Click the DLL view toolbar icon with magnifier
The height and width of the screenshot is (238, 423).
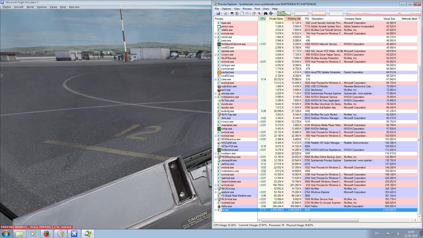click(x=247, y=13)
